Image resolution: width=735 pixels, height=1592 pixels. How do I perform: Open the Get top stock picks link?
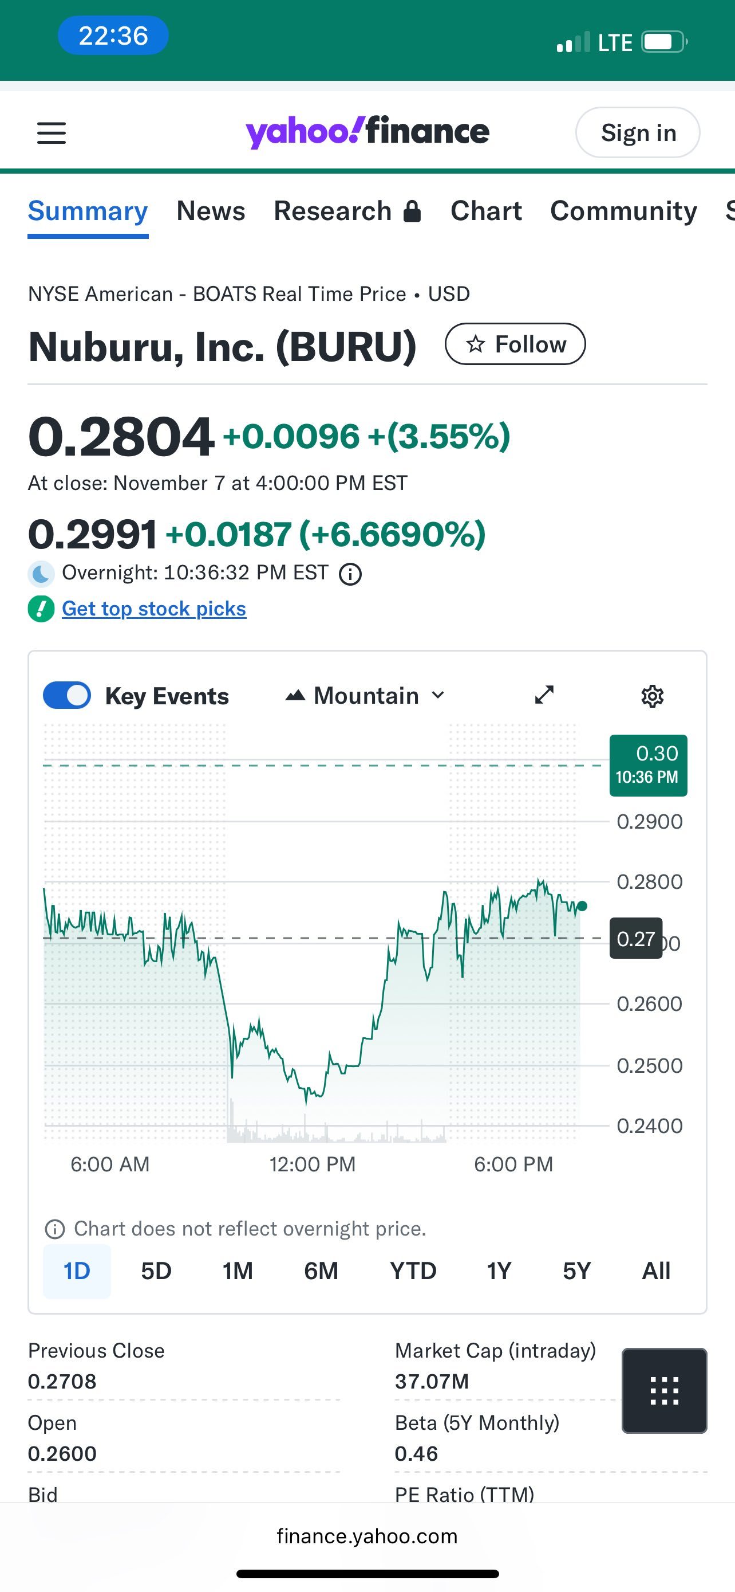pyautogui.click(x=153, y=609)
